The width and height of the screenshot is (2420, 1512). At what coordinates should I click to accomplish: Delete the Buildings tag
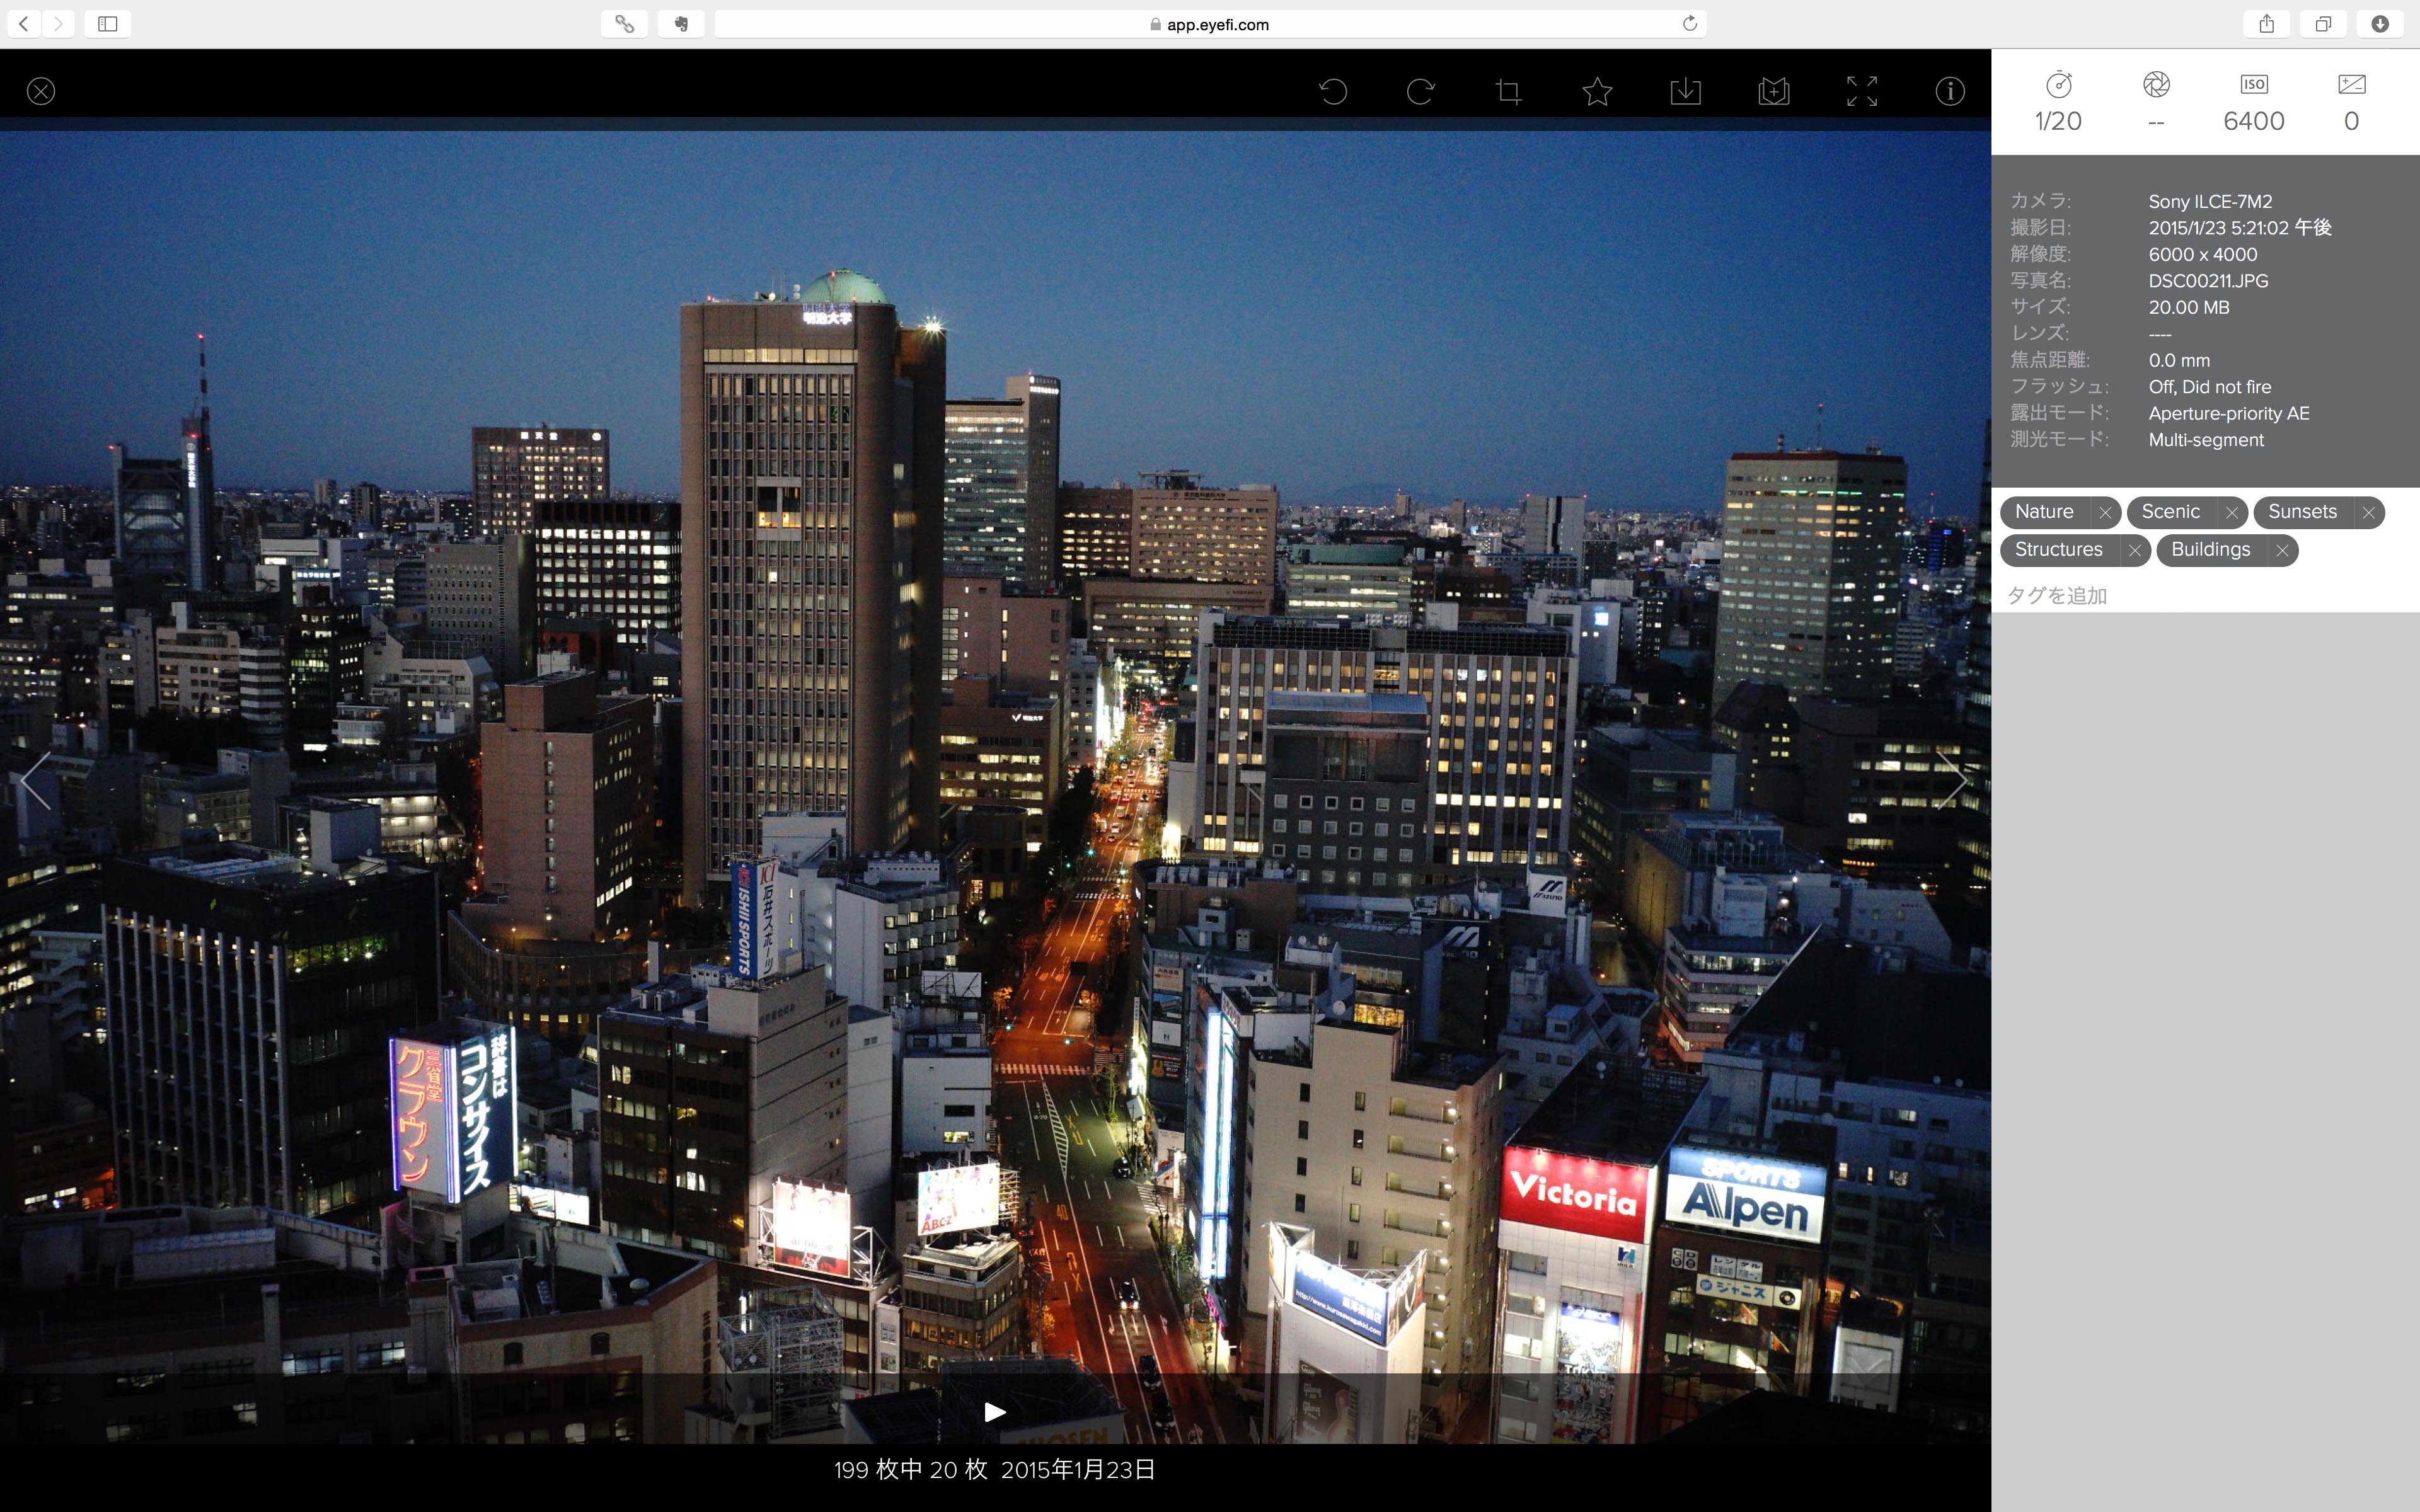point(2282,551)
